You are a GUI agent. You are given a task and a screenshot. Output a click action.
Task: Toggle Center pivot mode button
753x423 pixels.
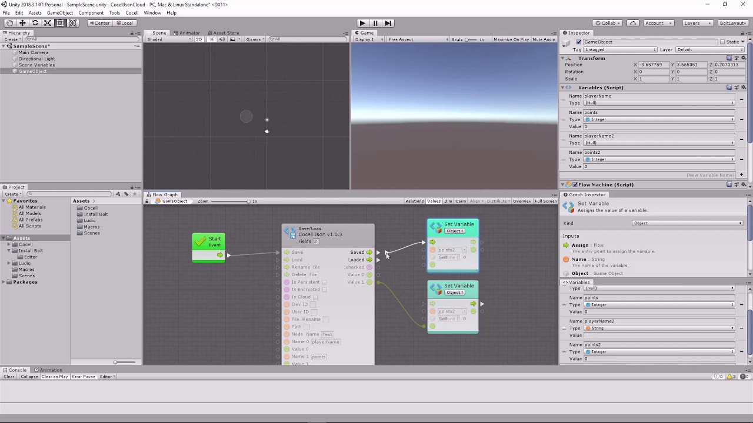pos(99,23)
